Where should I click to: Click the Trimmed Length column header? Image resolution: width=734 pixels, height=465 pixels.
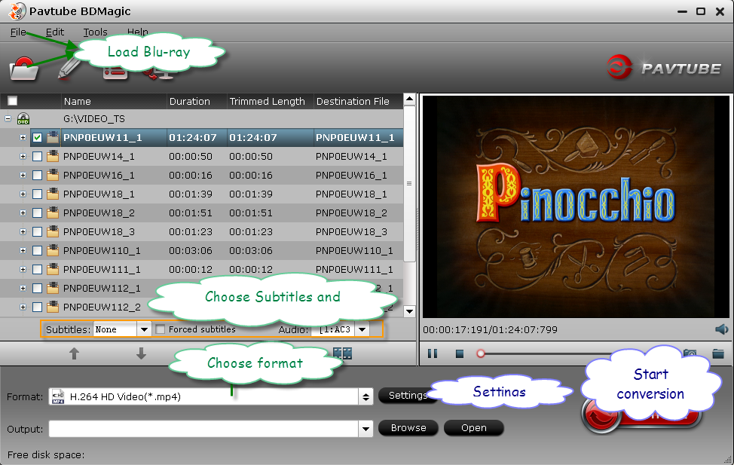coord(270,101)
